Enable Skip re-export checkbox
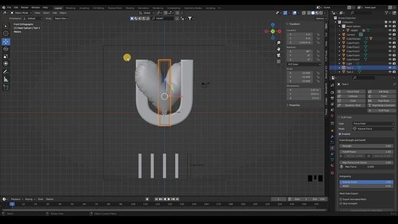The width and height of the screenshot is (398, 224). tap(341, 203)
